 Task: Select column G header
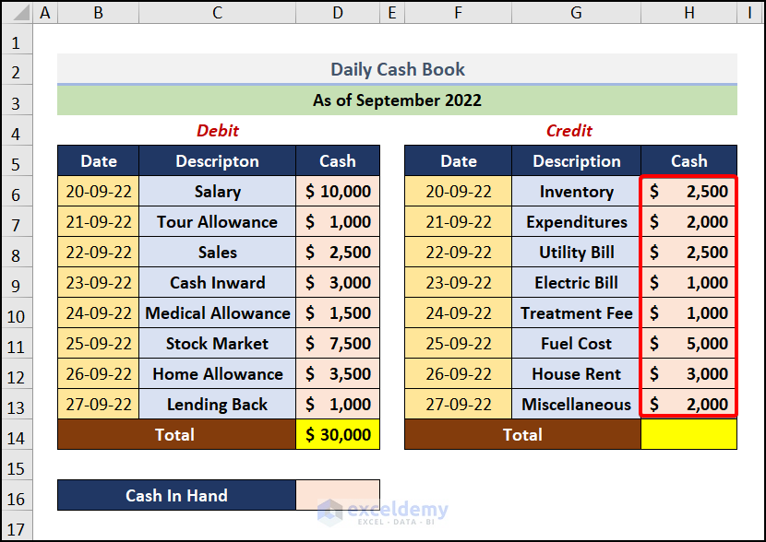click(x=576, y=12)
